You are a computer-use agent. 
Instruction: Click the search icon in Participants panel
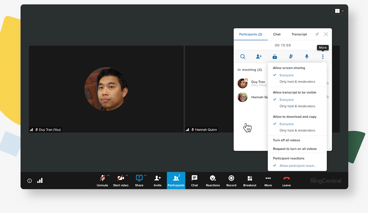242,57
